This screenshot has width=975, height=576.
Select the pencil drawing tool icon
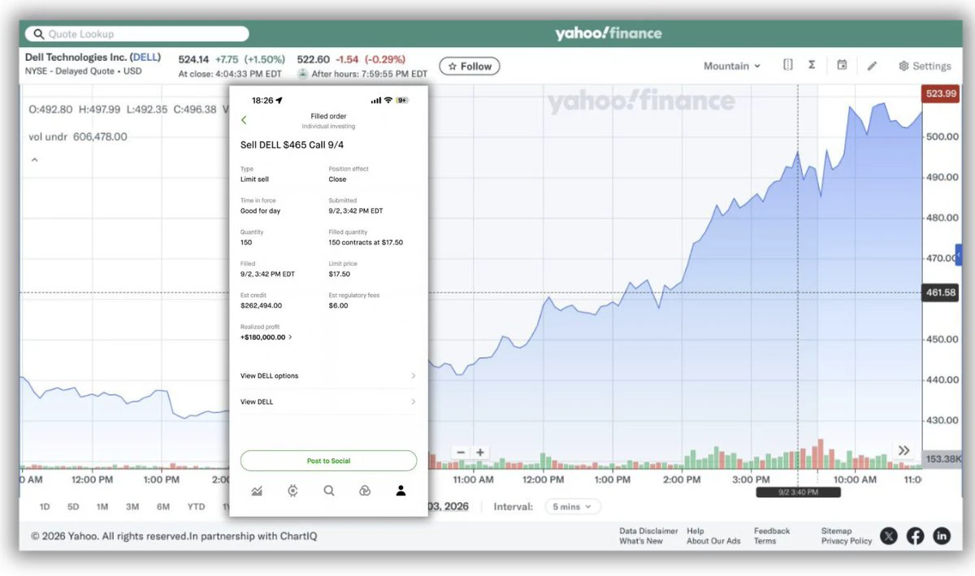tap(872, 66)
